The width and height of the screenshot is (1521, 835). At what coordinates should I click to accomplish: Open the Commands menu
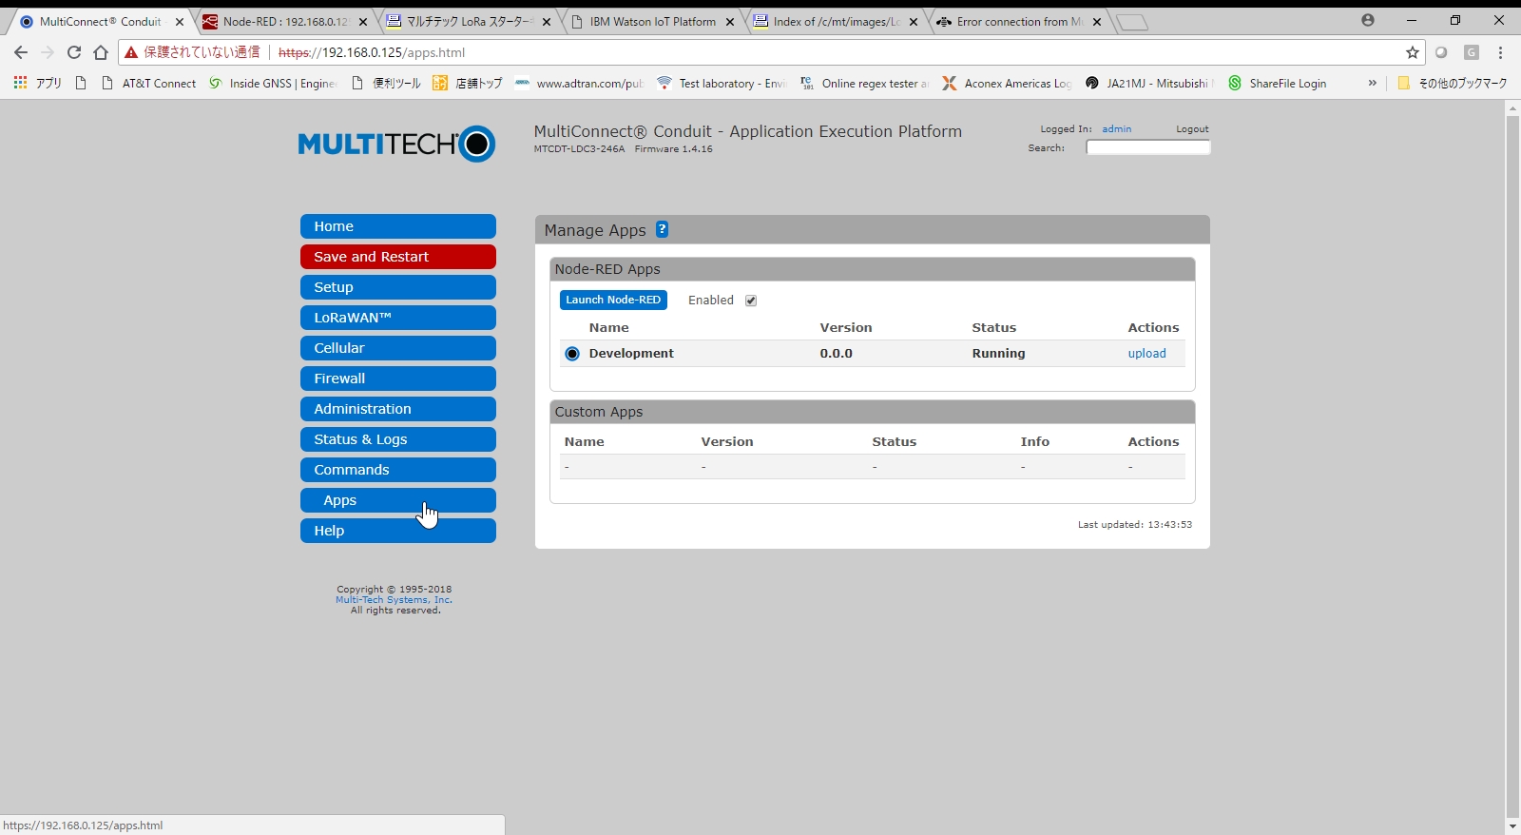tap(398, 470)
